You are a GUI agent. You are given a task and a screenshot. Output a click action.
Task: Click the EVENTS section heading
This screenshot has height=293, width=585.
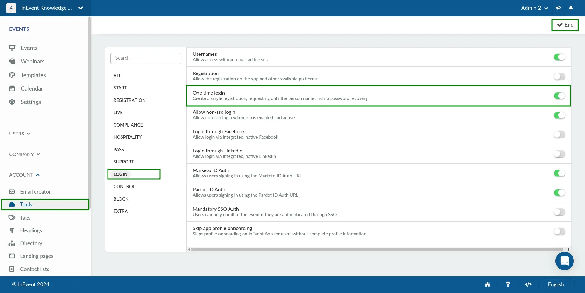(19, 29)
